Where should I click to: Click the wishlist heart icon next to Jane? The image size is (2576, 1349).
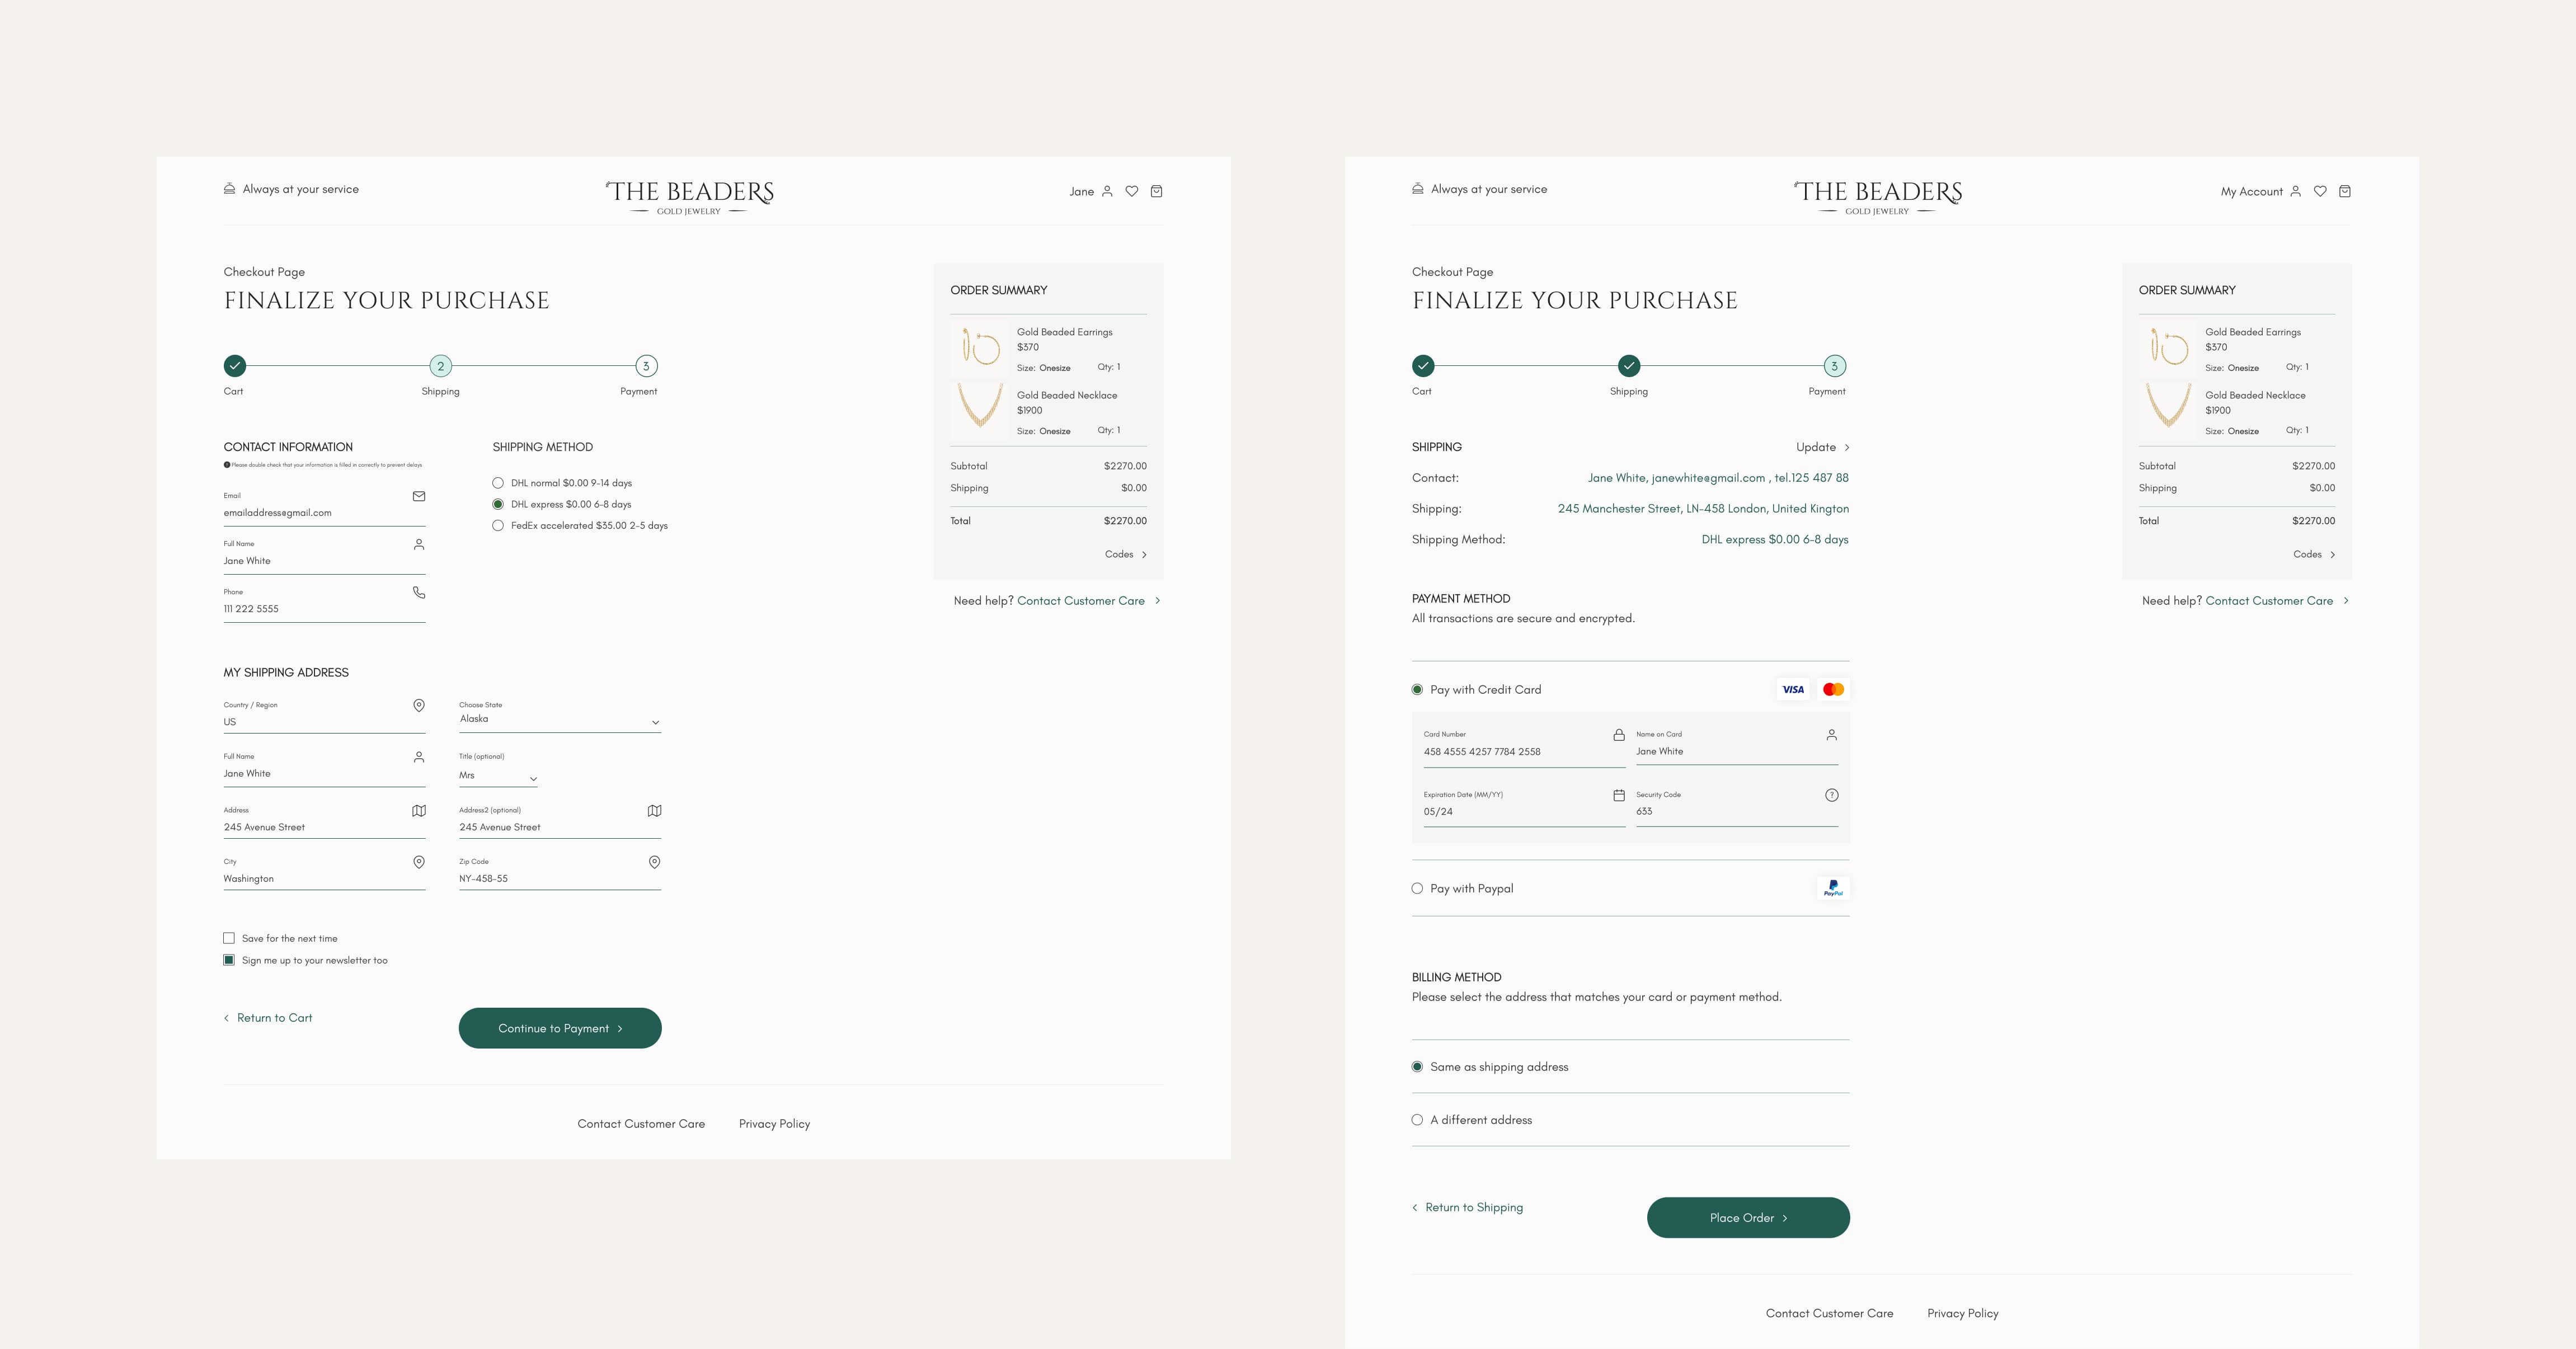tap(1131, 191)
